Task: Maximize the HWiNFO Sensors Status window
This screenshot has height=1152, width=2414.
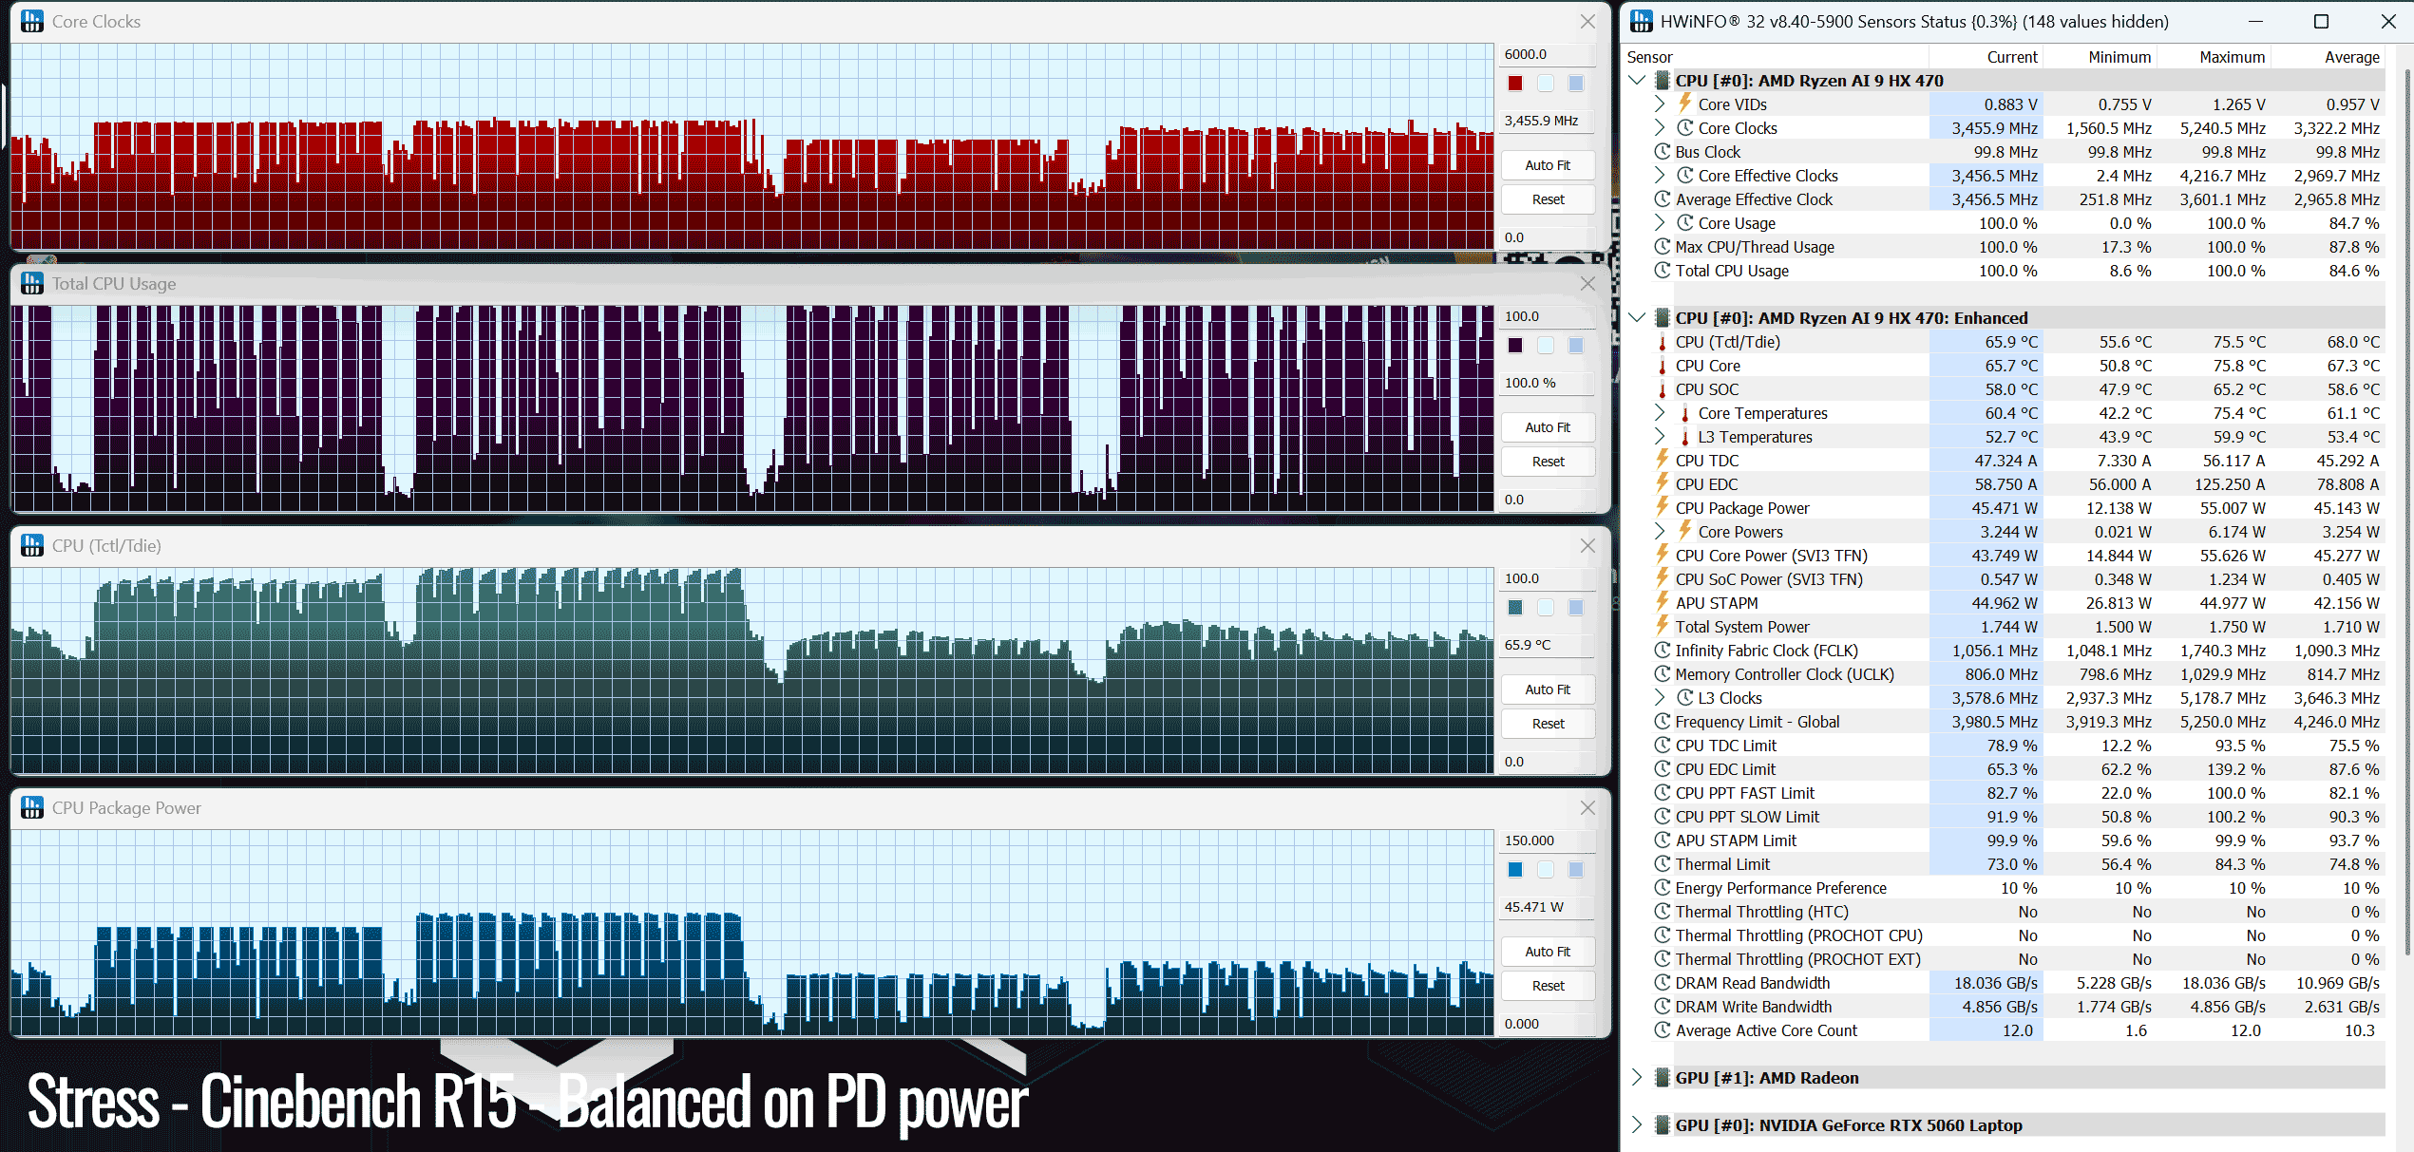Action: tap(2321, 21)
